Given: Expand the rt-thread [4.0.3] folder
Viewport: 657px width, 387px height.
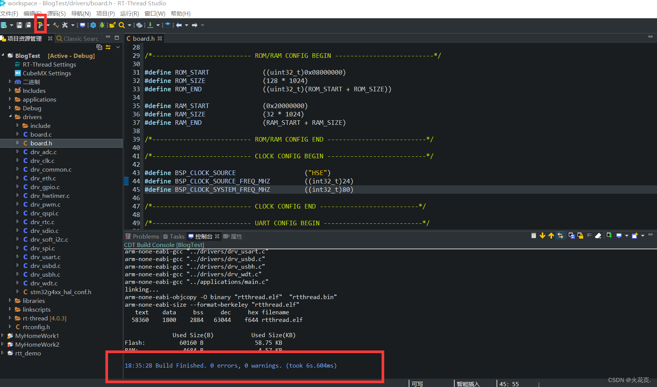Looking at the screenshot, I should [x=10, y=318].
